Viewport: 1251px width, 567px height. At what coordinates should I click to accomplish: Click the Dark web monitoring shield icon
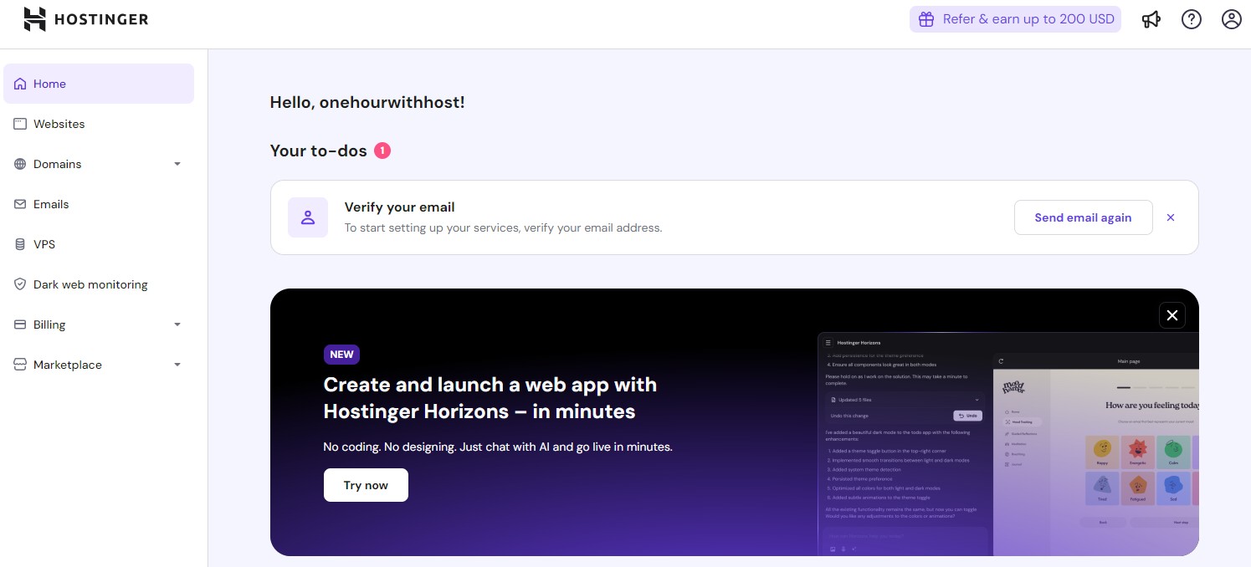coord(20,284)
